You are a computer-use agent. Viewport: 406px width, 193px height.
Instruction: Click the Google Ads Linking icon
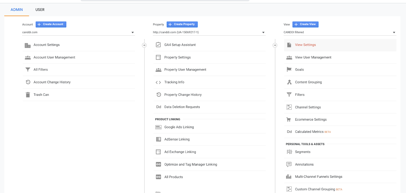pos(158,127)
